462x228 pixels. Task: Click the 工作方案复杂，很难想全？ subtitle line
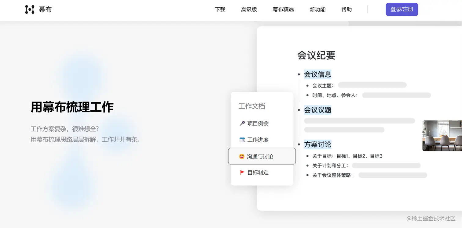(x=65, y=129)
